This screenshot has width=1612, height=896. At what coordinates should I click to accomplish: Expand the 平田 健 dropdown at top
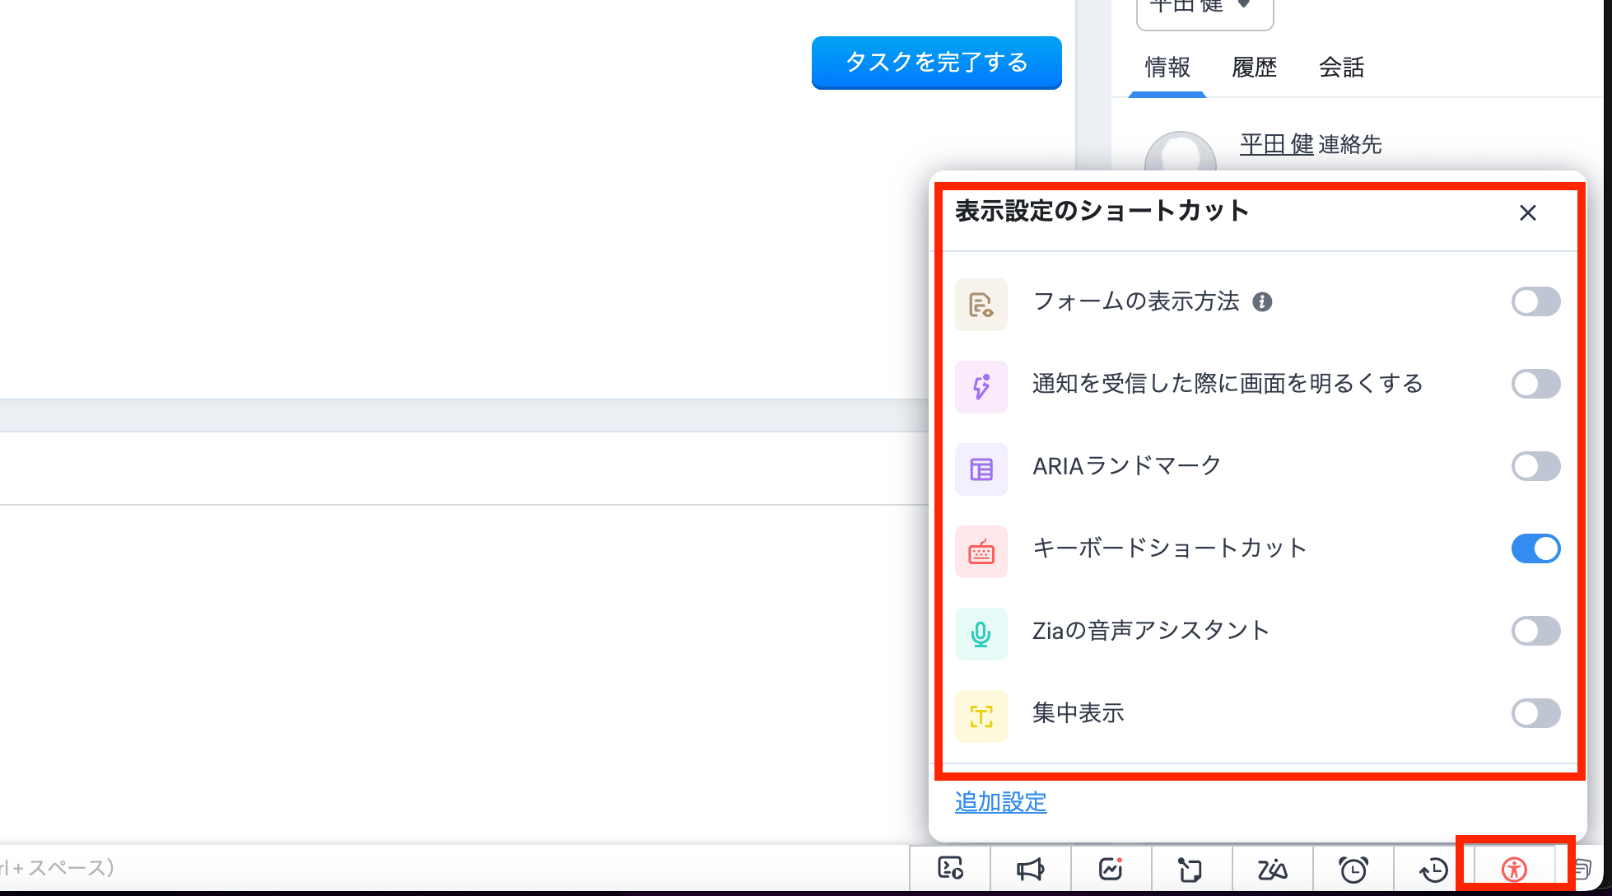pyautogui.click(x=1204, y=8)
